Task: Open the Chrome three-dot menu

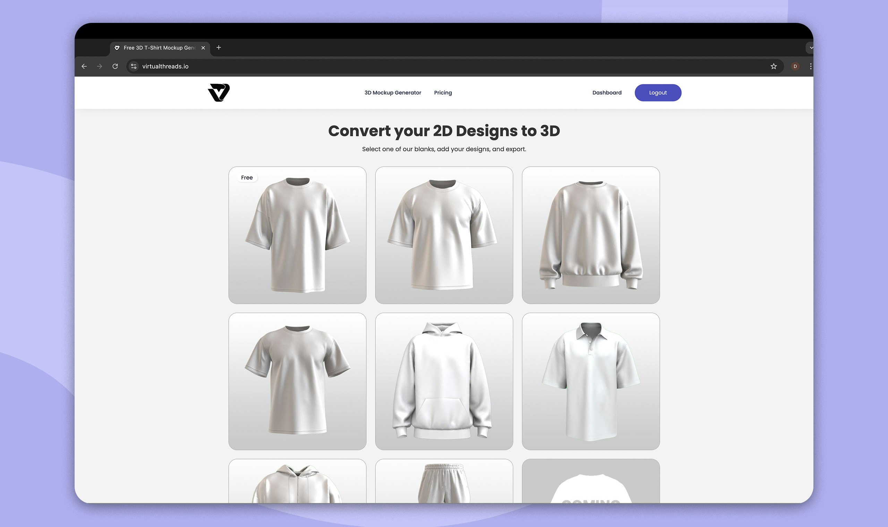Action: (x=811, y=67)
